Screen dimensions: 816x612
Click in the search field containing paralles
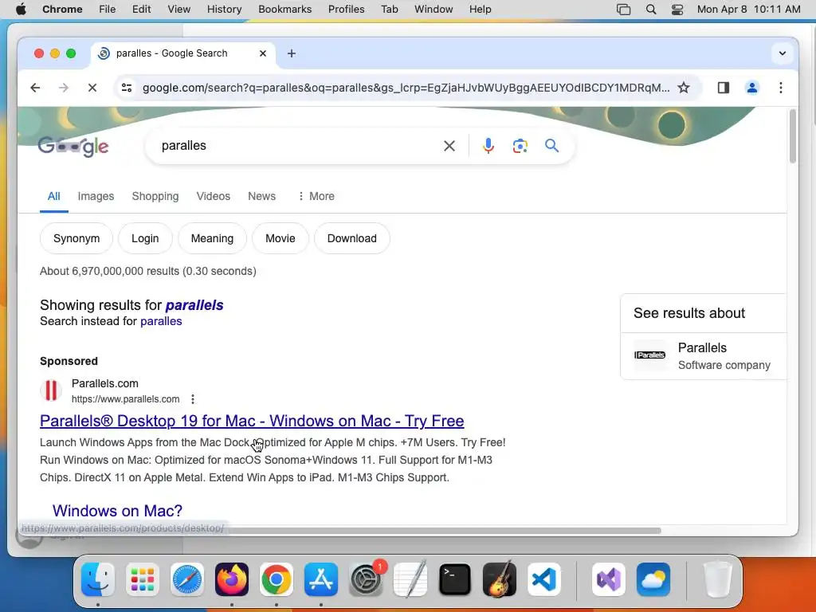click(296, 146)
